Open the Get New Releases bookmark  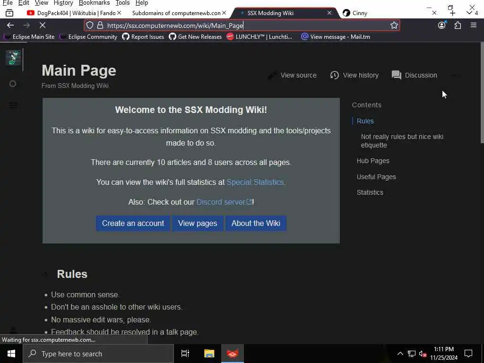[195, 37]
